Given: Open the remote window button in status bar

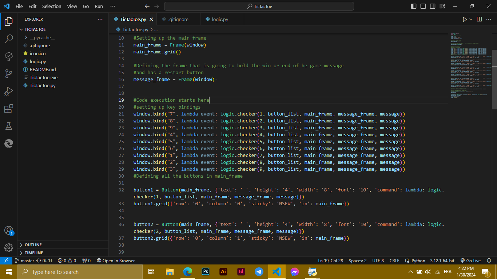Looking at the screenshot, I should [6, 260].
